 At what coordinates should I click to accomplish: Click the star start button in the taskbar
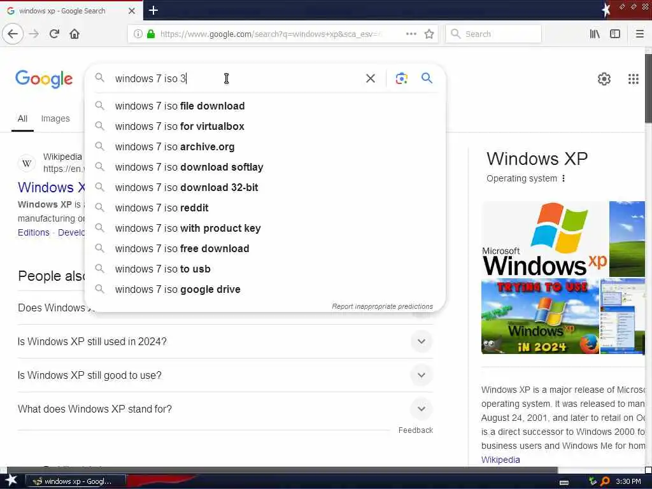(x=11, y=480)
